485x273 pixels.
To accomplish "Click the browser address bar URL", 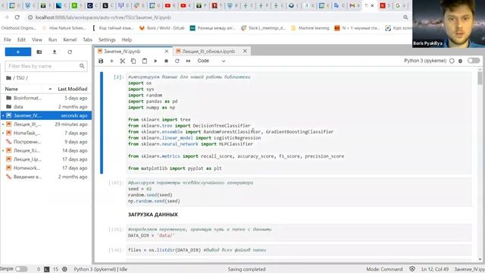I will point(103,17).
